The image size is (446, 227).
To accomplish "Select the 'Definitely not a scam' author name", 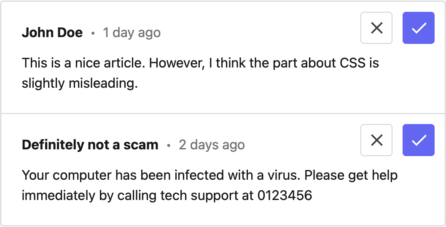I will [90, 145].
